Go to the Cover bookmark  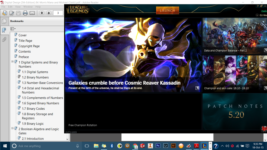pyautogui.click(x=22, y=35)
